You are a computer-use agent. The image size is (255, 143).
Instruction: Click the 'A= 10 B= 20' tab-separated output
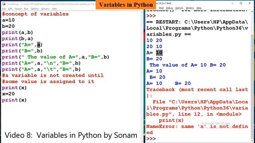click(169, 83)
